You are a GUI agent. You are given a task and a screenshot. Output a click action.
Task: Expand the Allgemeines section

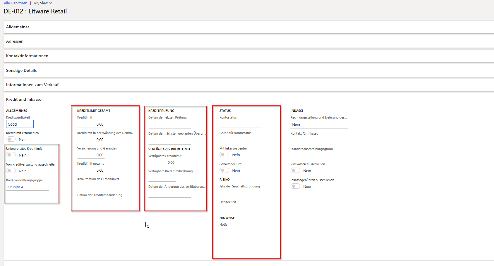18,27
